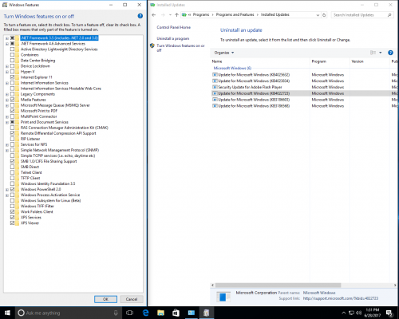The height and width of the screenshot is (319, 399).
Task: Refresh the Installed Updates address bar
Action: [324, 15]
